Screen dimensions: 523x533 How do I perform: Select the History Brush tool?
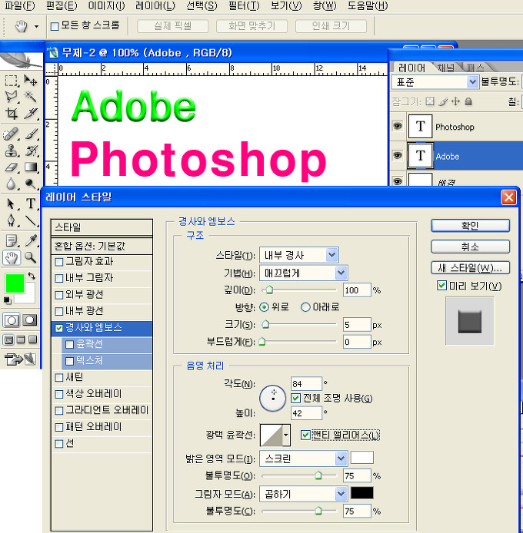31,151
